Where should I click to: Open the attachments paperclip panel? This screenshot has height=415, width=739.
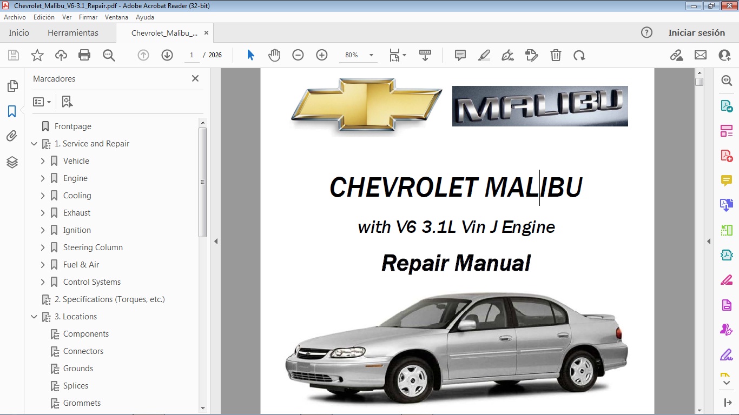(12, 136)
